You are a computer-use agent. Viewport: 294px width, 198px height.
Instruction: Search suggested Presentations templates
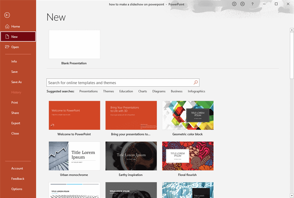[x=88, y=91]
